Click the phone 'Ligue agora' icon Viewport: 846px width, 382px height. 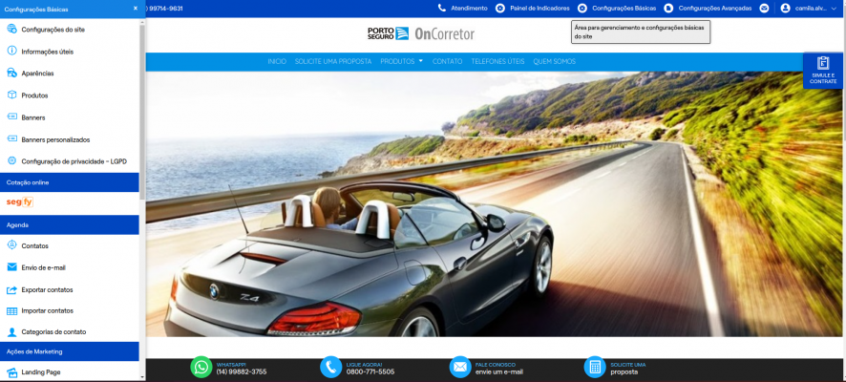click(330, 367)
